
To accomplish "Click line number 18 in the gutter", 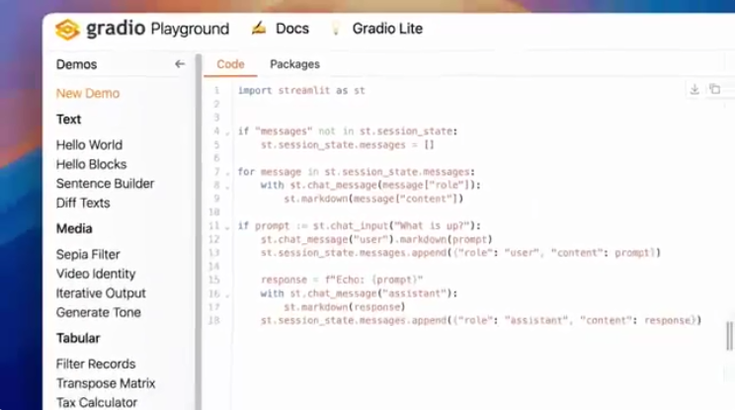I will [214, 321].
